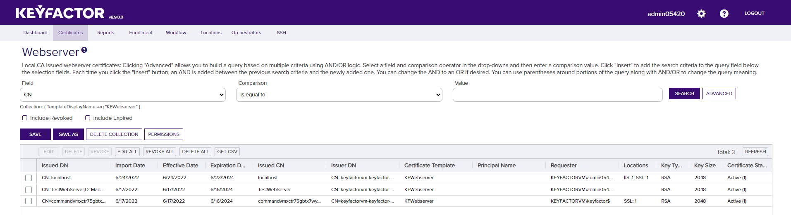Open the Enrollment menu
This screenshot has height=215, width=791.
[141, 33]
